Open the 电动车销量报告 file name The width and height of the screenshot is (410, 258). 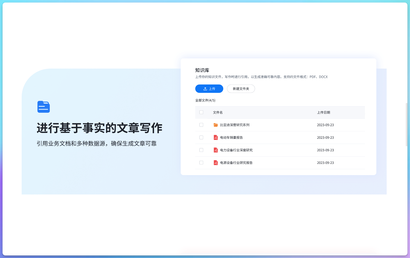(231, 138)
